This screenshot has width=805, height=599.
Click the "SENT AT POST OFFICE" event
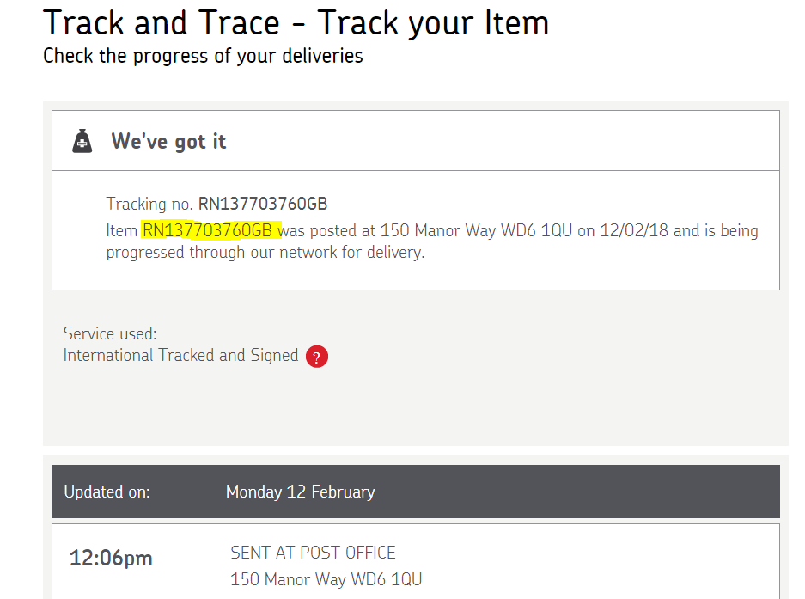pyautogui.click(x=313, y=553)
